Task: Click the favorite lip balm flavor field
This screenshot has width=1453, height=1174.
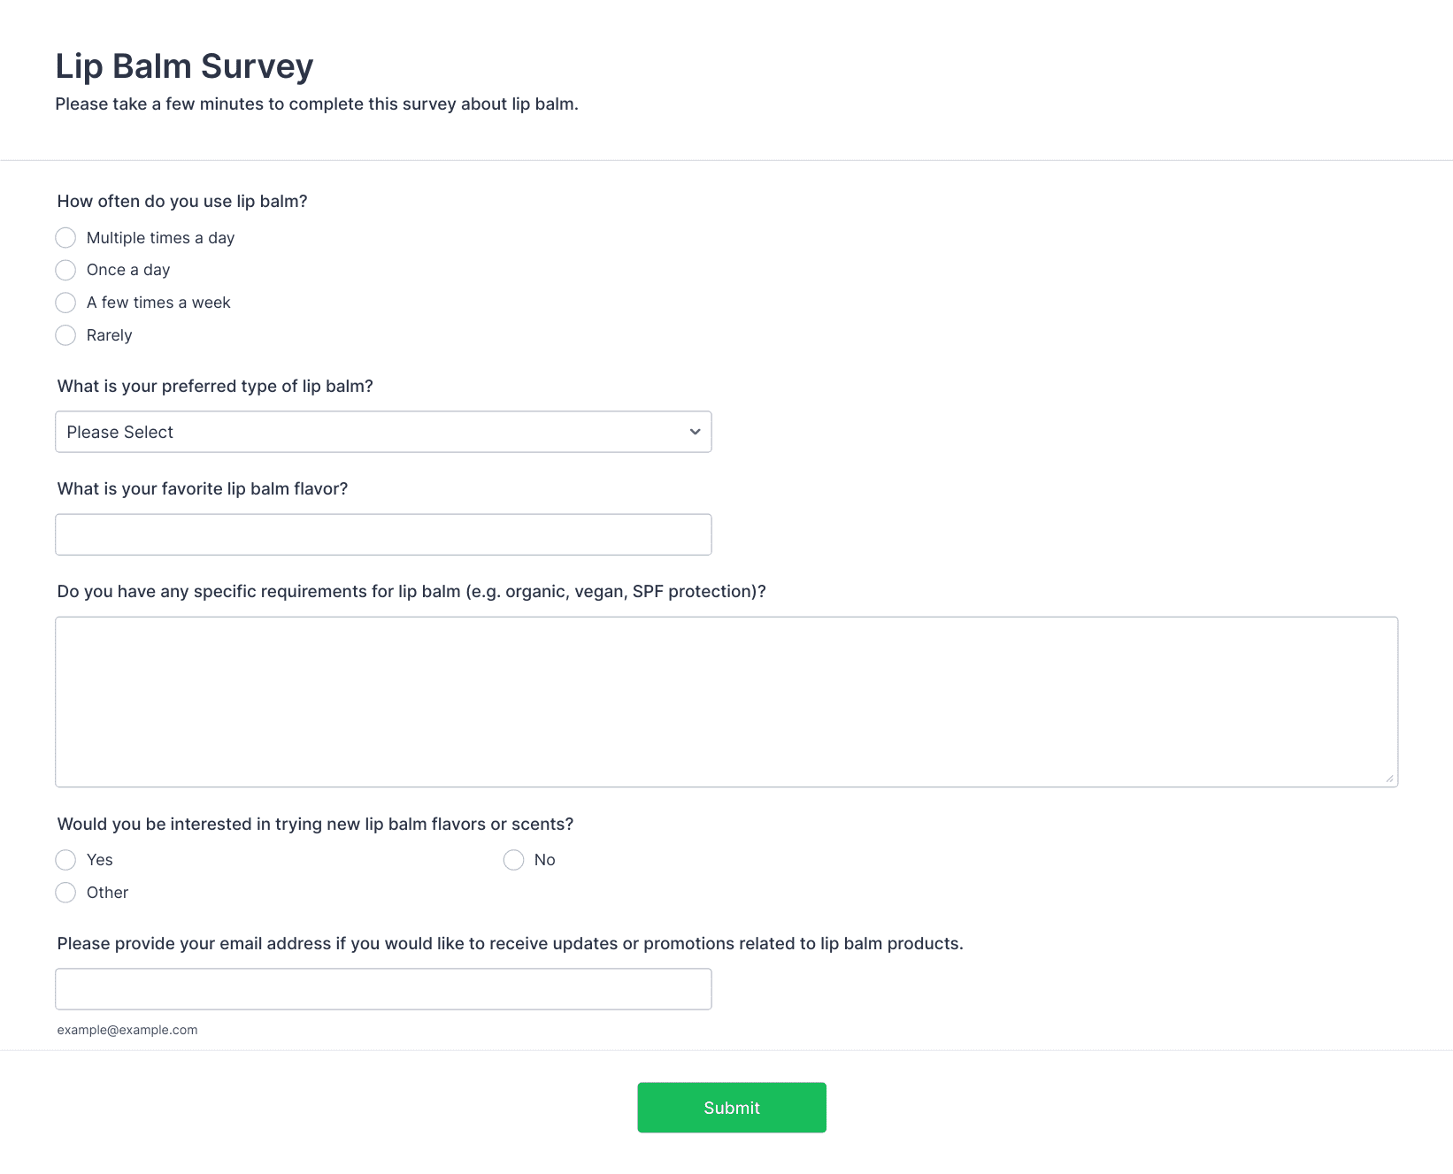Action: [x=383, y=534]
